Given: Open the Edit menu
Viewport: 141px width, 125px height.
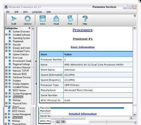Looking at the screenshot, I should point(16,12).
